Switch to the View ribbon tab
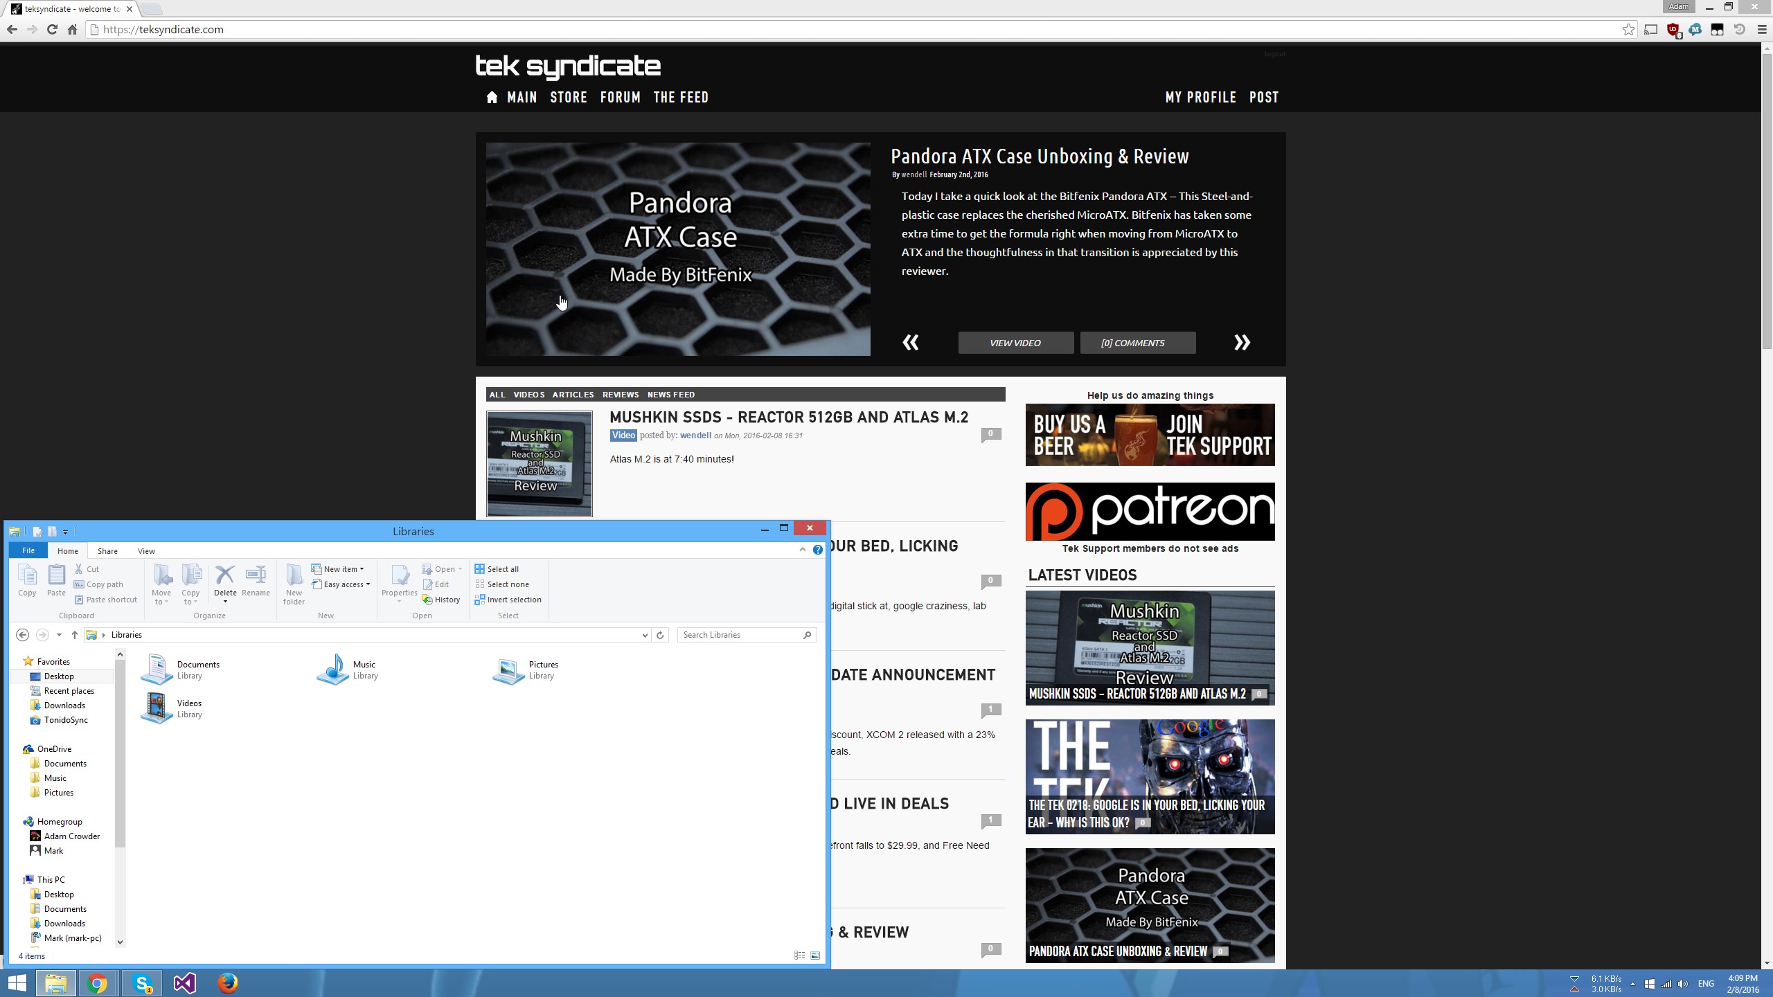Screen dimensions: 1773x997 coord(146,551)
